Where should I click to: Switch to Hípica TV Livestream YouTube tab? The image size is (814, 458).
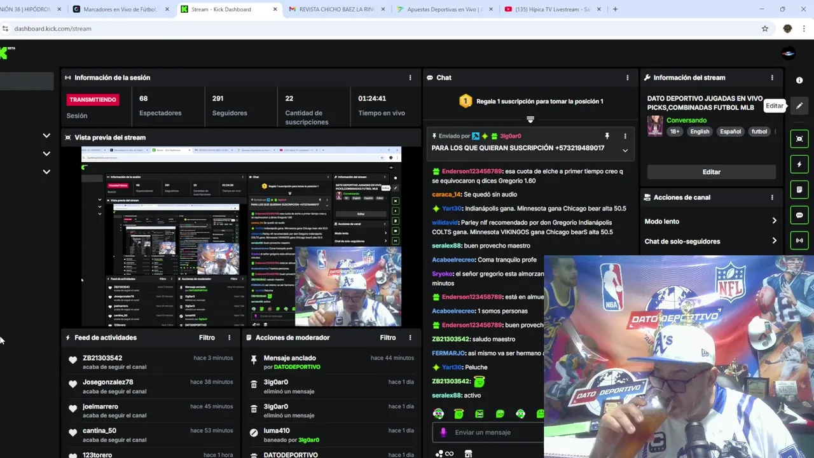coord(552,9)
